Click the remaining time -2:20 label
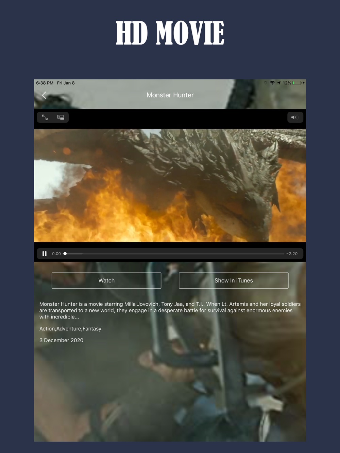Screen dimensions: 340x453 292,254
